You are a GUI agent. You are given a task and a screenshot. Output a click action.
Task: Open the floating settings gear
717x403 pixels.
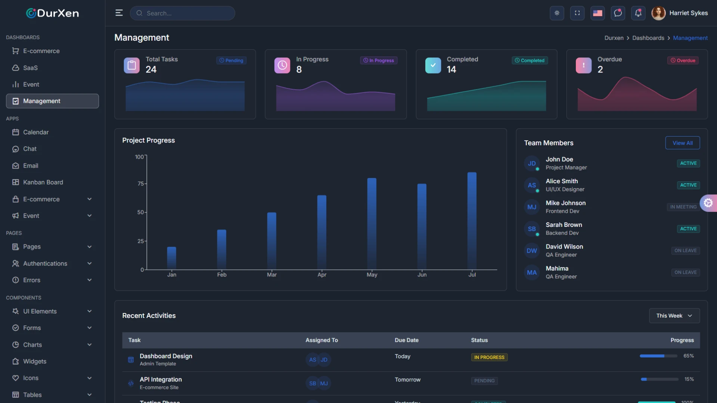pos(708,203)
